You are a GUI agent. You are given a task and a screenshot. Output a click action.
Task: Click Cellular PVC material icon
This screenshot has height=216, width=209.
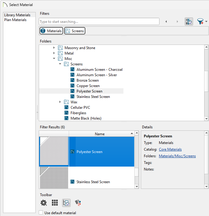click(x=66, y=108)
